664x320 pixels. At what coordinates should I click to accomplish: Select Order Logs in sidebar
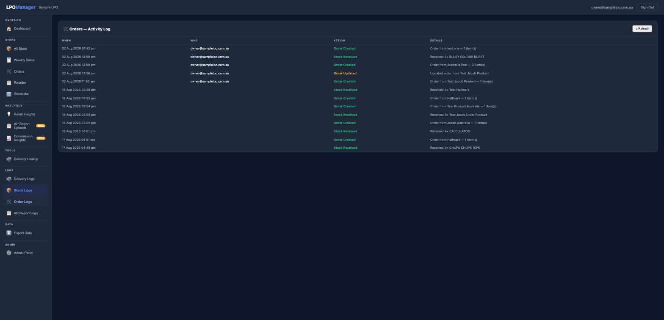click(x=26, y=202)
